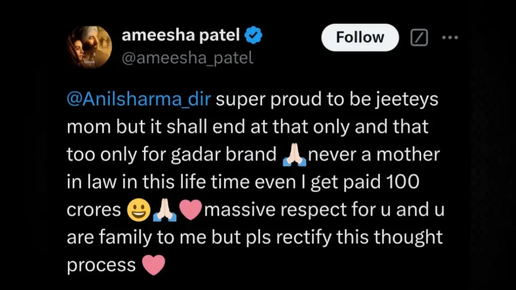Click the display name ameesha patel
Screen dimensions: 516x290
coord(181,36)
